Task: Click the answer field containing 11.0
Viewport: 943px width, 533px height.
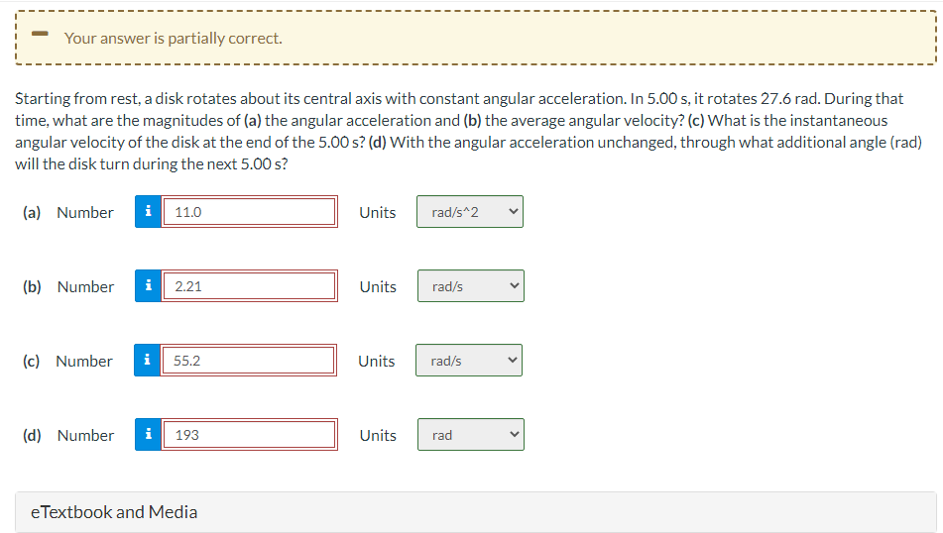Action: point(250,212)
